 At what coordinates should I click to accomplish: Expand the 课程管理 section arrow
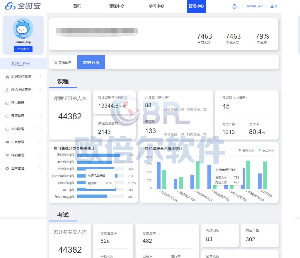[x=41, y=116]
